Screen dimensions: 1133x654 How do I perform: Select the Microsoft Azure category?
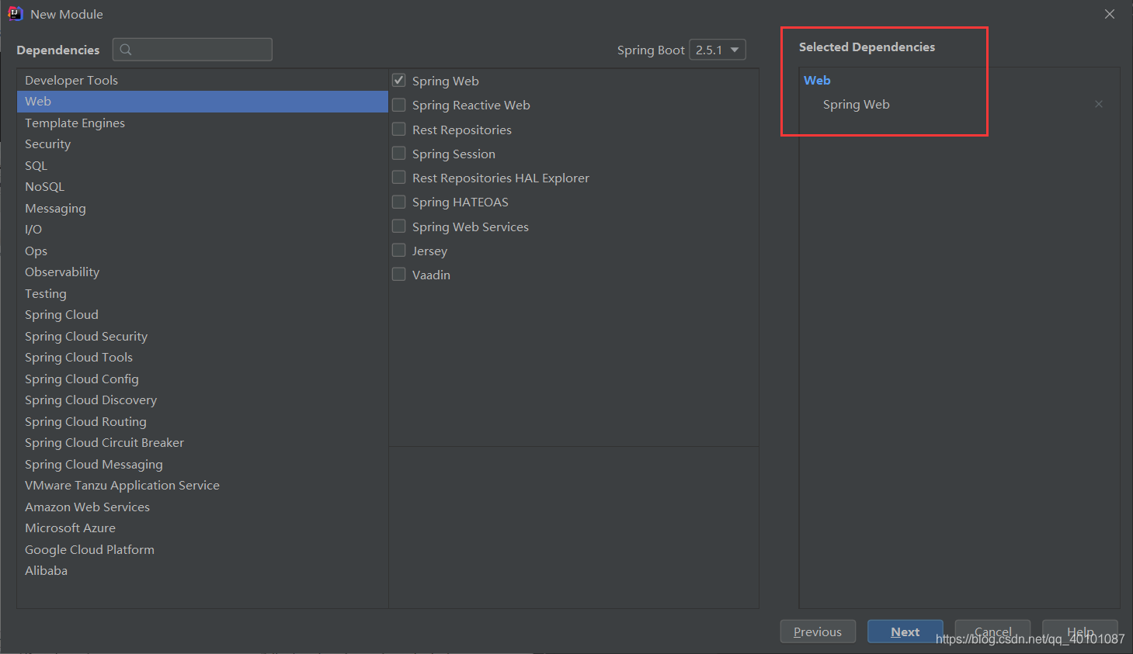click(203, 528)
